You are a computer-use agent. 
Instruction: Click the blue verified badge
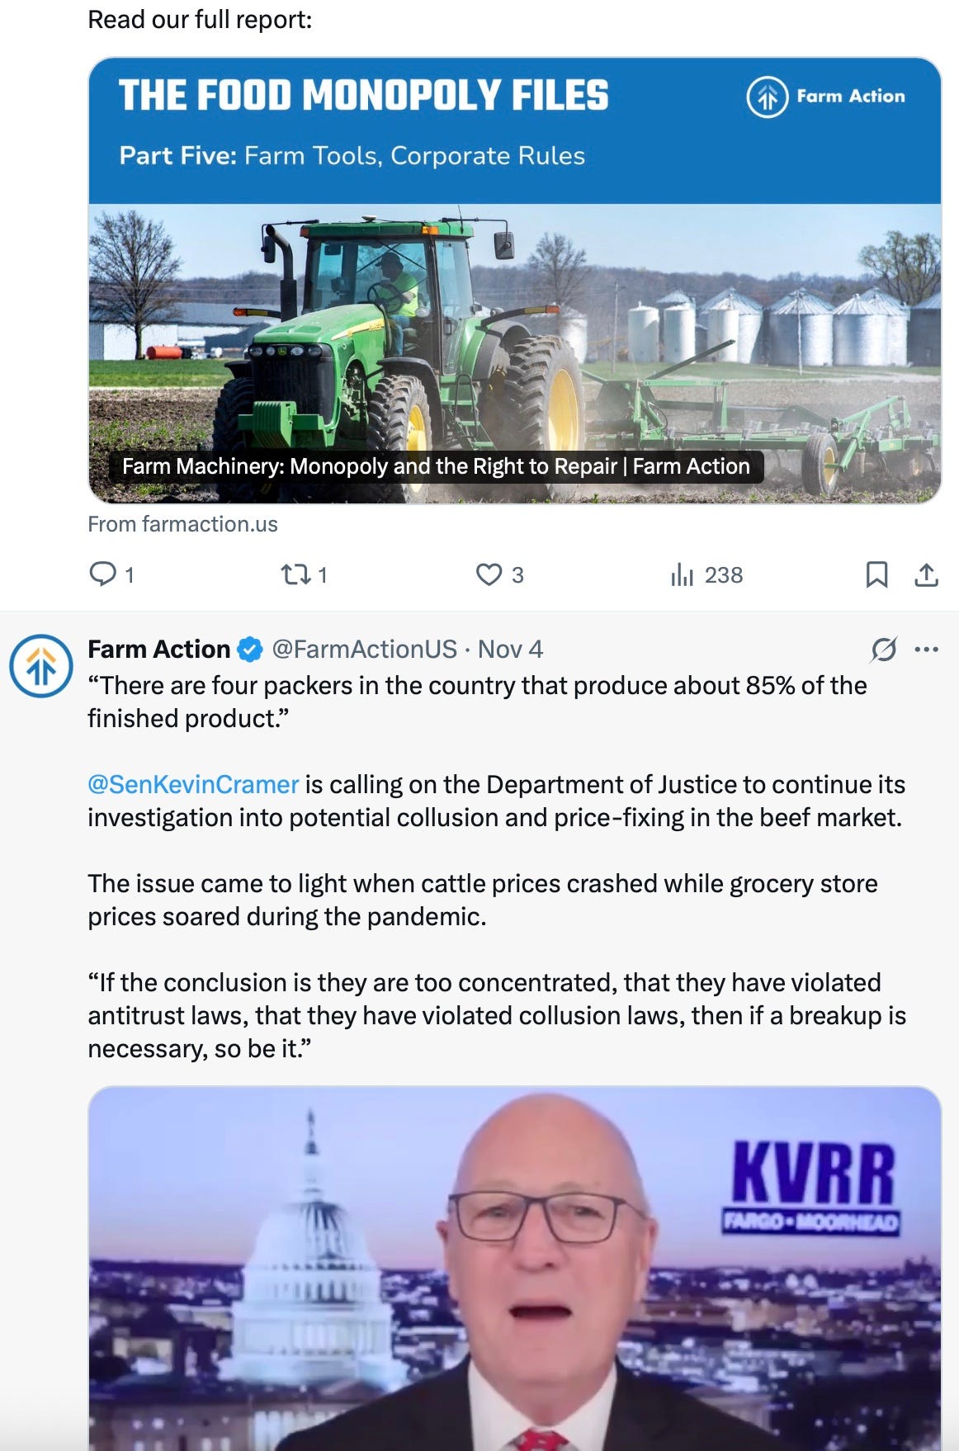point(249,650)
